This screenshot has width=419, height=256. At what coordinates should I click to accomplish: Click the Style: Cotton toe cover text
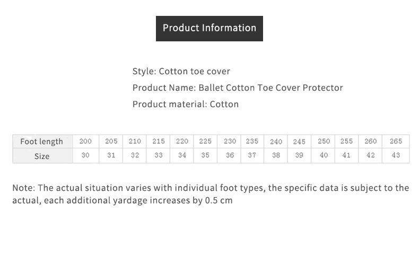pyautogui.click(x=181, y=71)
